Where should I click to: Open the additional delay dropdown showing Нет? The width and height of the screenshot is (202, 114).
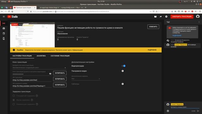(86, 79)
